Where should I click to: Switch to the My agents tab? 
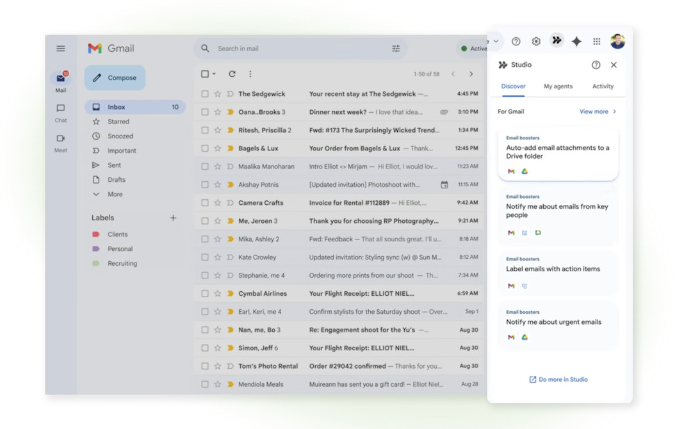558,86
